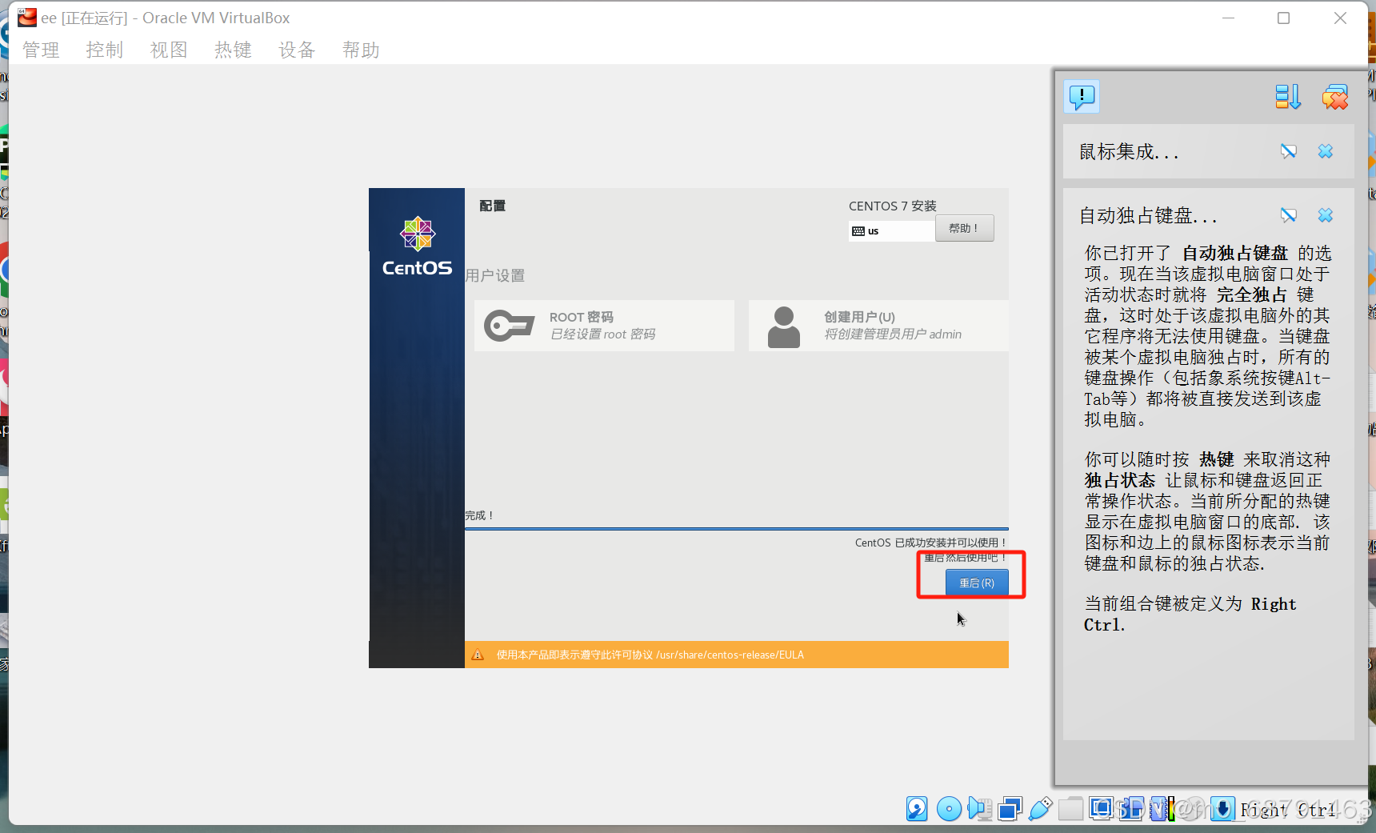Click the 配置 page title
Screen dimensions: 1376x833
(492, 206)
